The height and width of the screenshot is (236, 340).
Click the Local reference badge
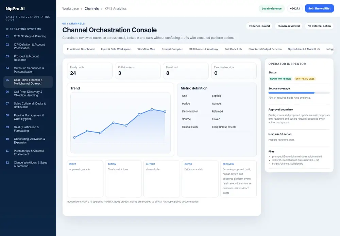pos(271,9)
